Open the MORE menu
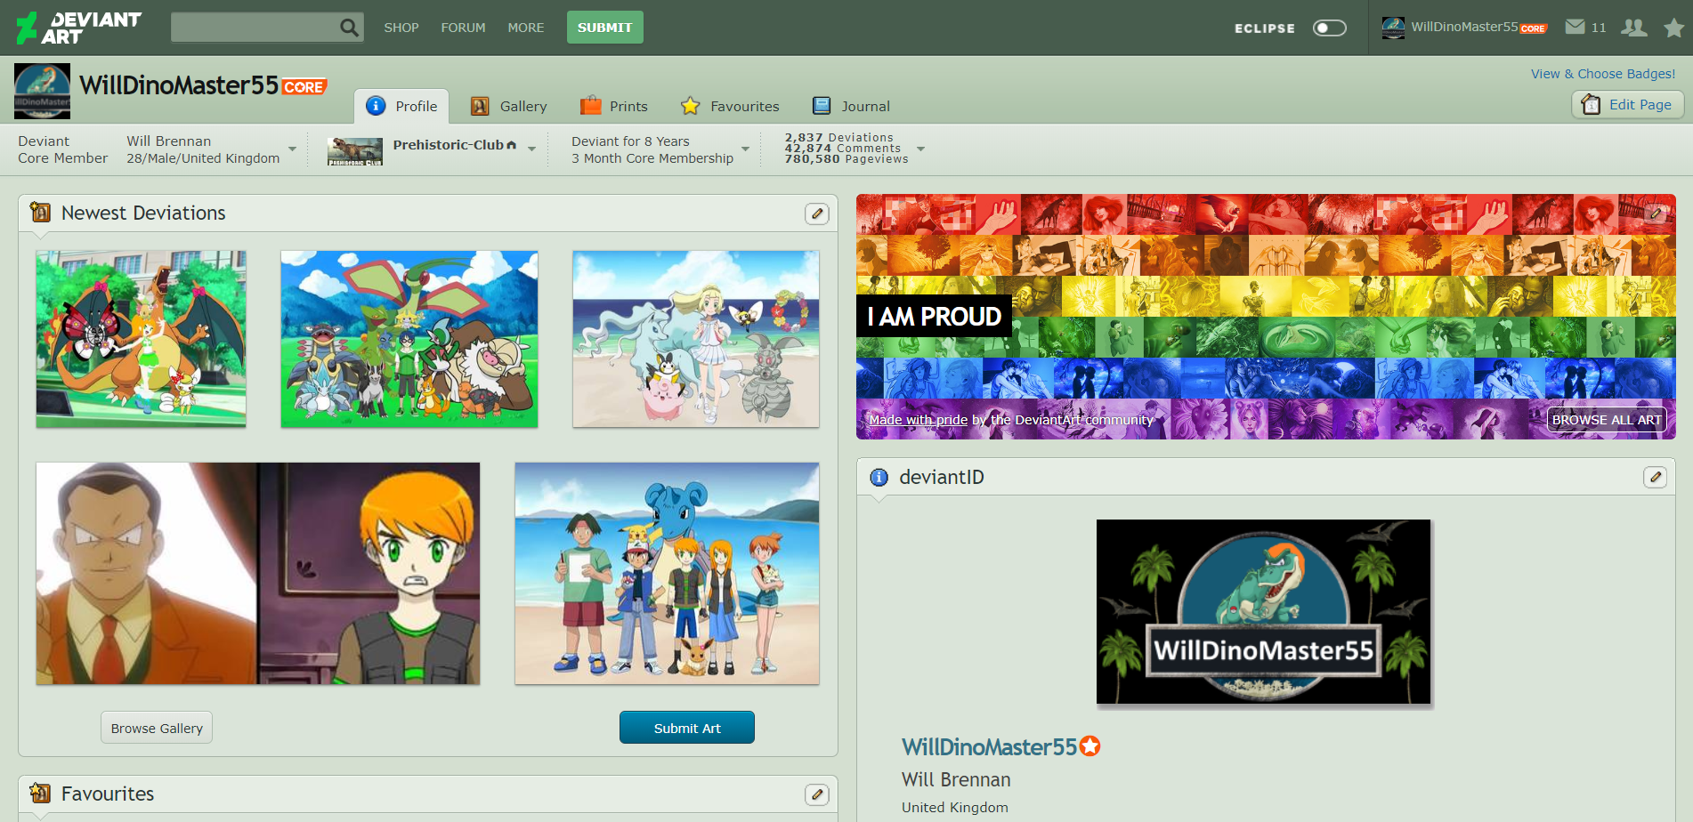The image size is (1693, 822). coord(525,28)
